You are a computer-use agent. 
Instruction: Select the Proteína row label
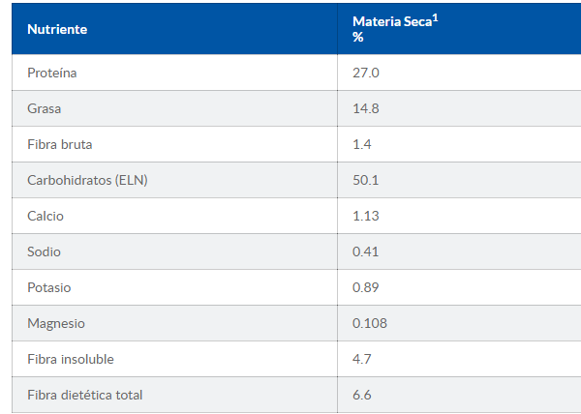coord(52,73)
